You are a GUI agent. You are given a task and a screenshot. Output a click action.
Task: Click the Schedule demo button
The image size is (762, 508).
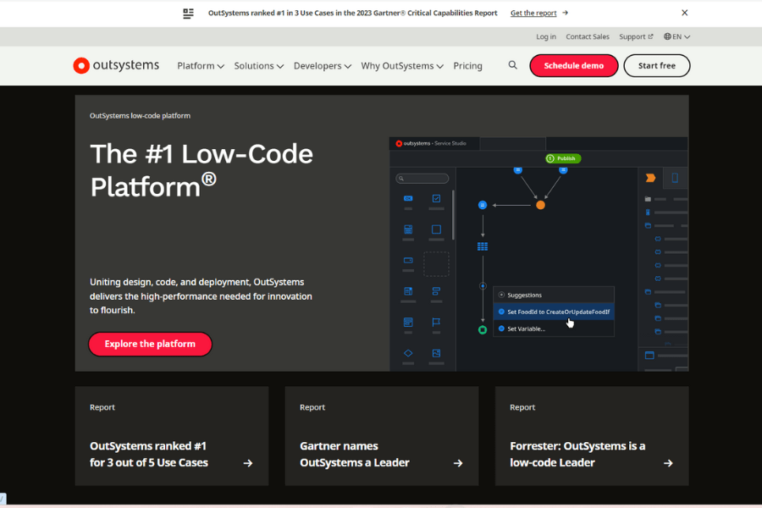tap(573, 66)
